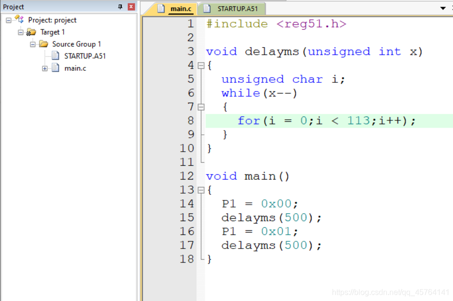Click line number 8 in the gutter
The width and height of the screenshot is (453, 301).
pyautogui.click(x=191, y=120)
